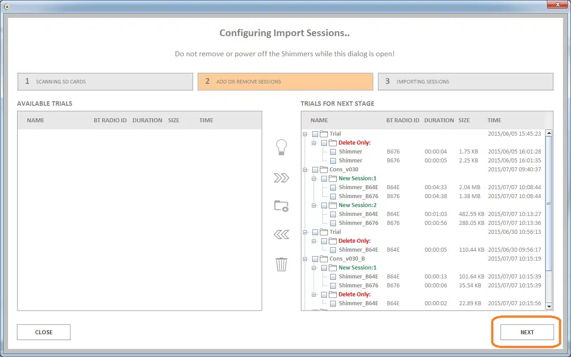This screenshot has height=357, width=571.
Task: Select step 2 Add or Remove Sessions
Action: [285, 82]
